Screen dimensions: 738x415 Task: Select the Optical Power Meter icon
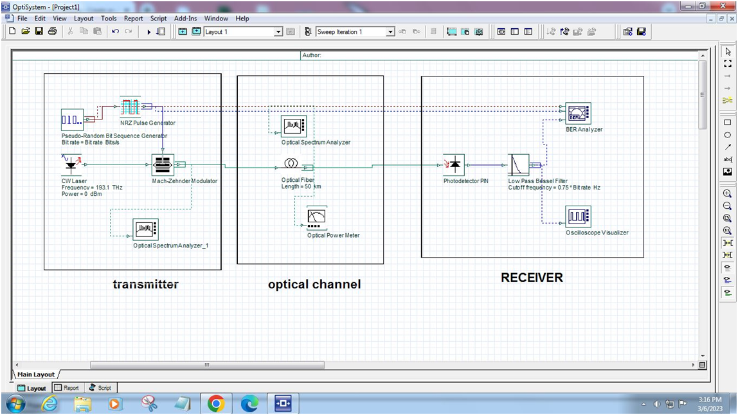click(x=317, y=217)
